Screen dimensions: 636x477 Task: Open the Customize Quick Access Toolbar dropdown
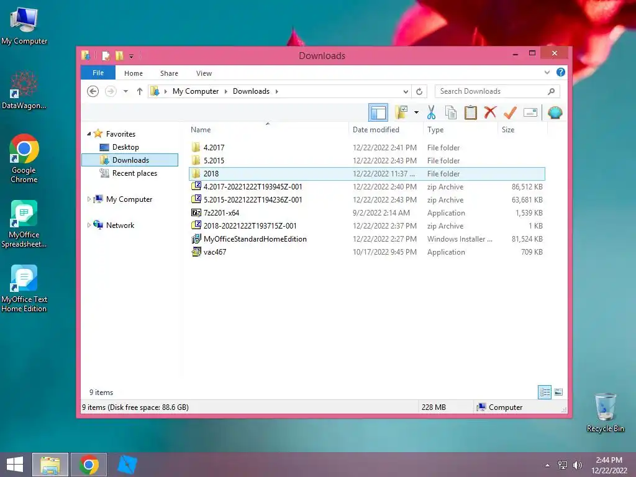click(x=132, y=57)
